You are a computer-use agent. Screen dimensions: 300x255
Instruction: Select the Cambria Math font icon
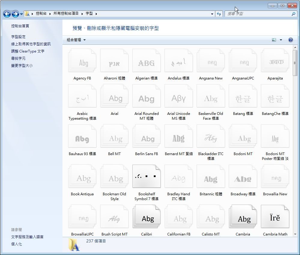(x=275, y=216)
